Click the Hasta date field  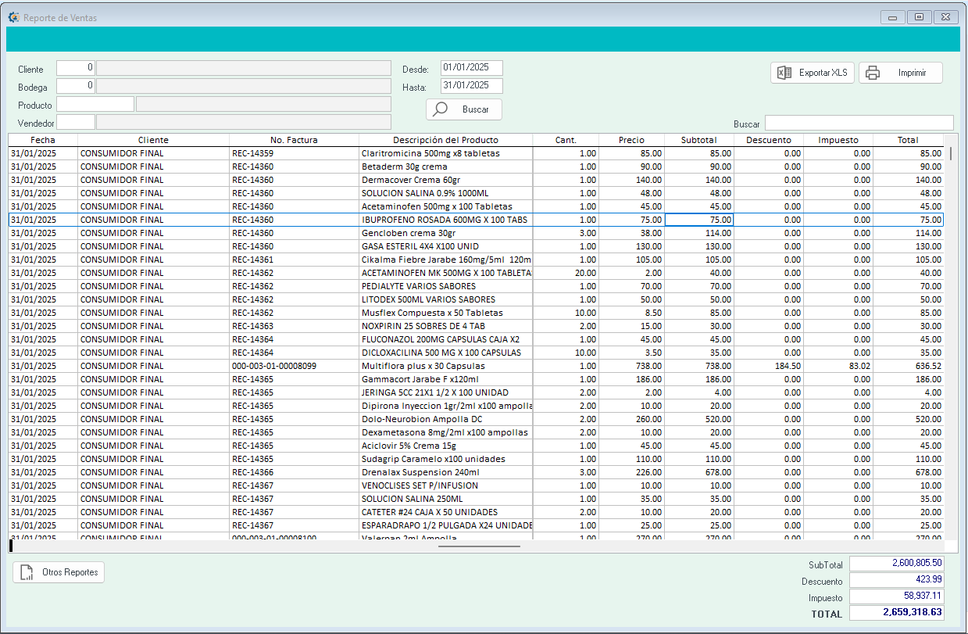[471, 86]
